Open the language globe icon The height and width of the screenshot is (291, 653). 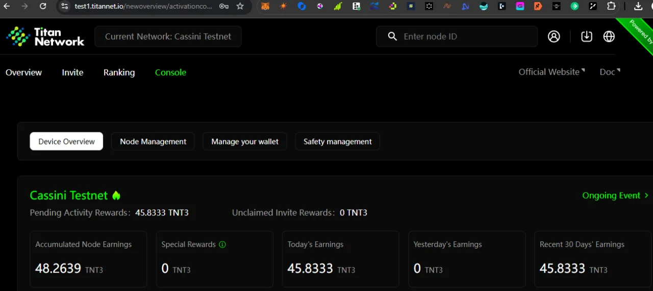tap(609, 37)
